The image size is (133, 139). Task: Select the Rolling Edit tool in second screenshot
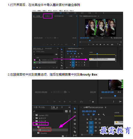click(x=75, y=124)
